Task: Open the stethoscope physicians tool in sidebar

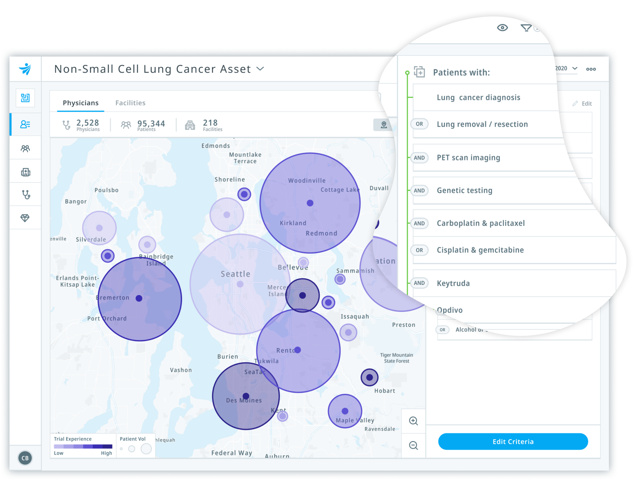Action: coord(25,195)
